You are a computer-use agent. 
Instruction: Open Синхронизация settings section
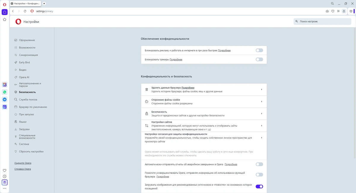(28, 55)
